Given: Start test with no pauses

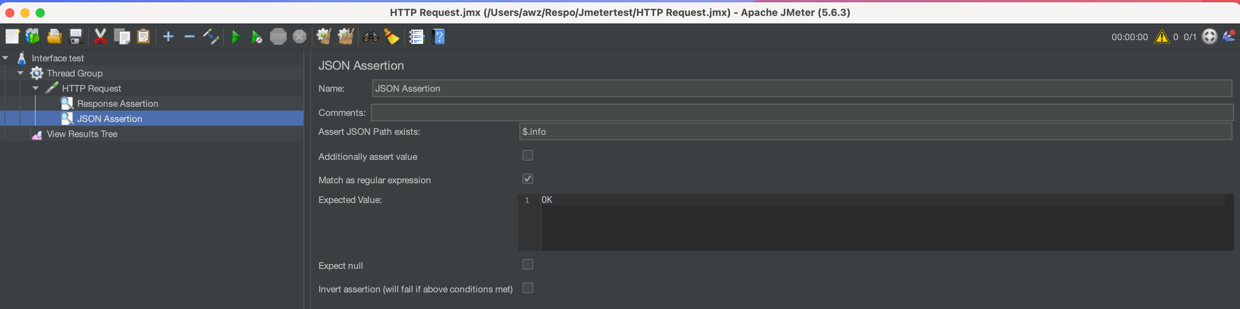Looking at the screenshot, I should [x=257, y=36].
